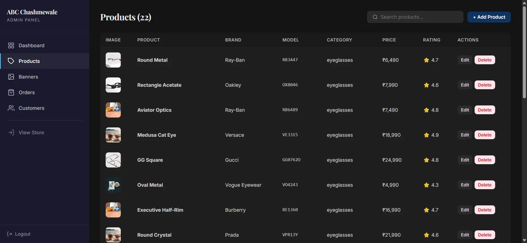Screen dimensions: 527x243
Task: Click the Logout icon at sidebar bottom
Action: [10, 234]
